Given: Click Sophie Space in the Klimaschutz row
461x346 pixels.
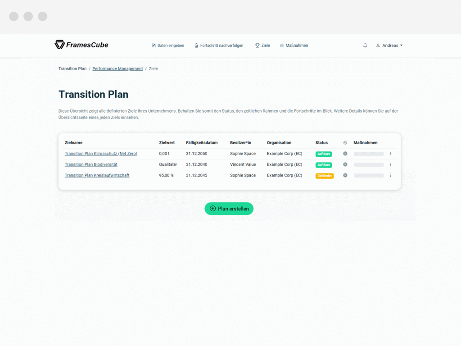Looking at the screenshot, I should pos(243,154).
